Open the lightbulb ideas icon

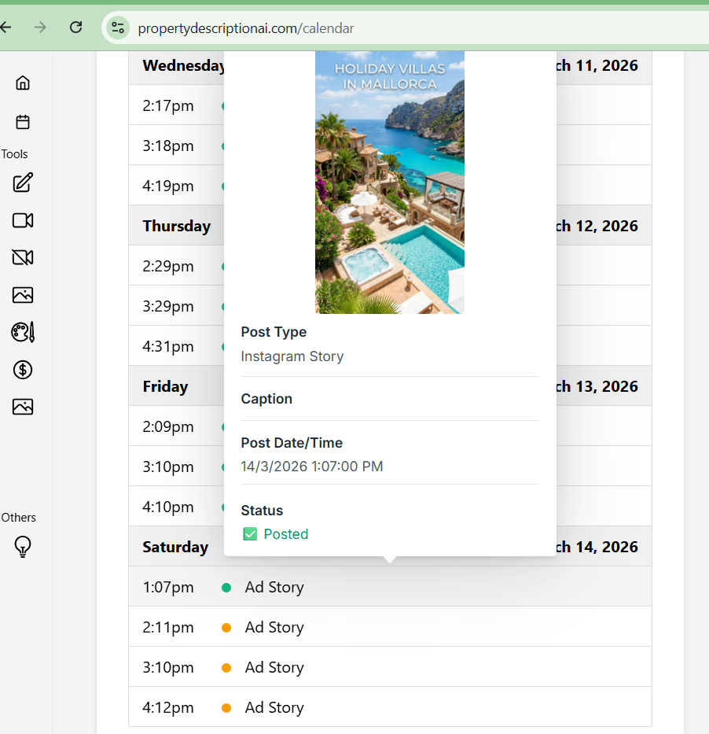click(23, 546)
